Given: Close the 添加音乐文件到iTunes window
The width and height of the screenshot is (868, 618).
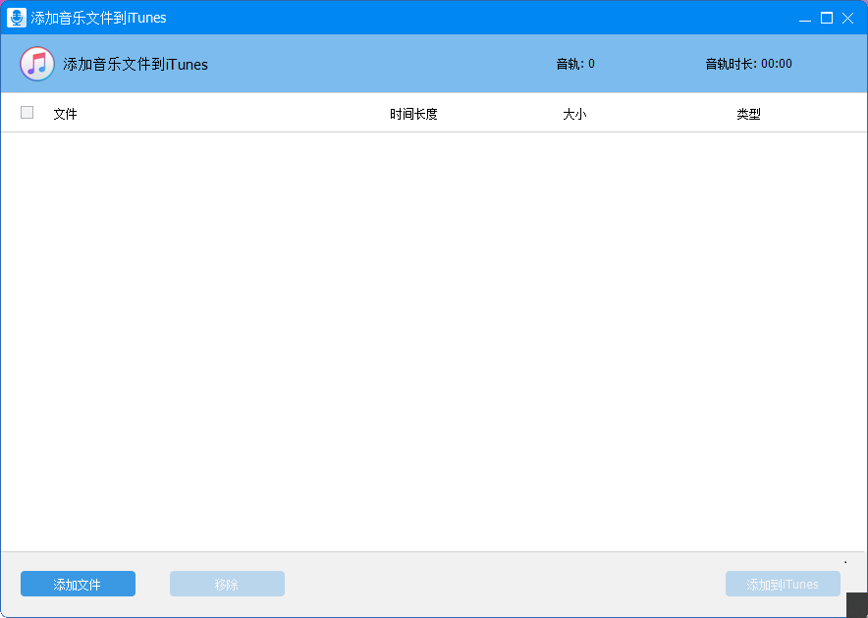Looking at the screenshot, I should pos(847,19).
